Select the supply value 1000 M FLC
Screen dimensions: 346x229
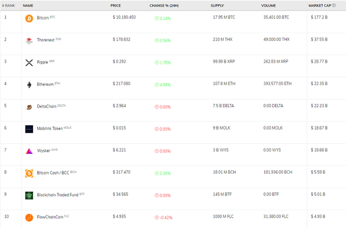[223, 217]
